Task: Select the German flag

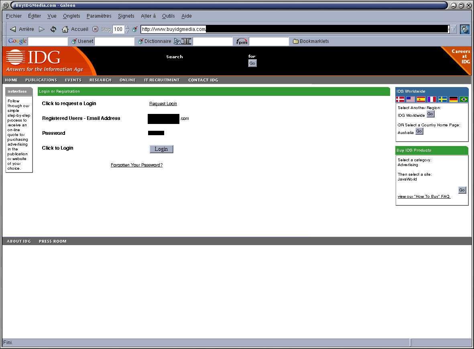Action: click(x=454, y=99)
